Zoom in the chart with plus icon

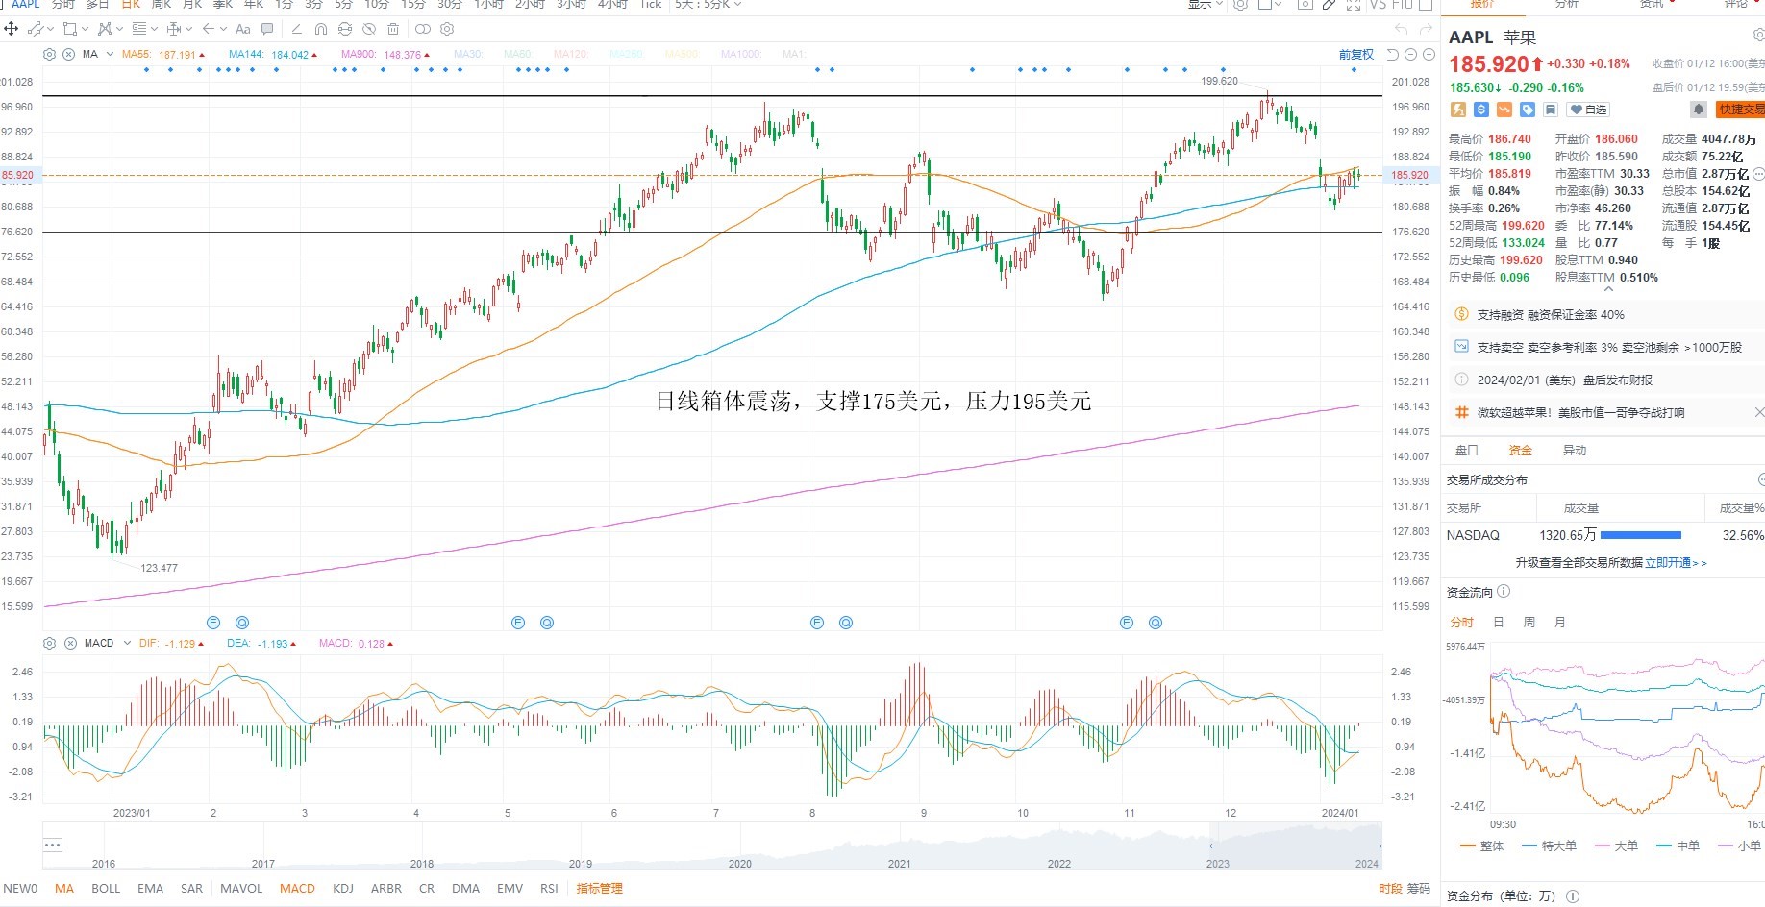(x=1428, y=55)
